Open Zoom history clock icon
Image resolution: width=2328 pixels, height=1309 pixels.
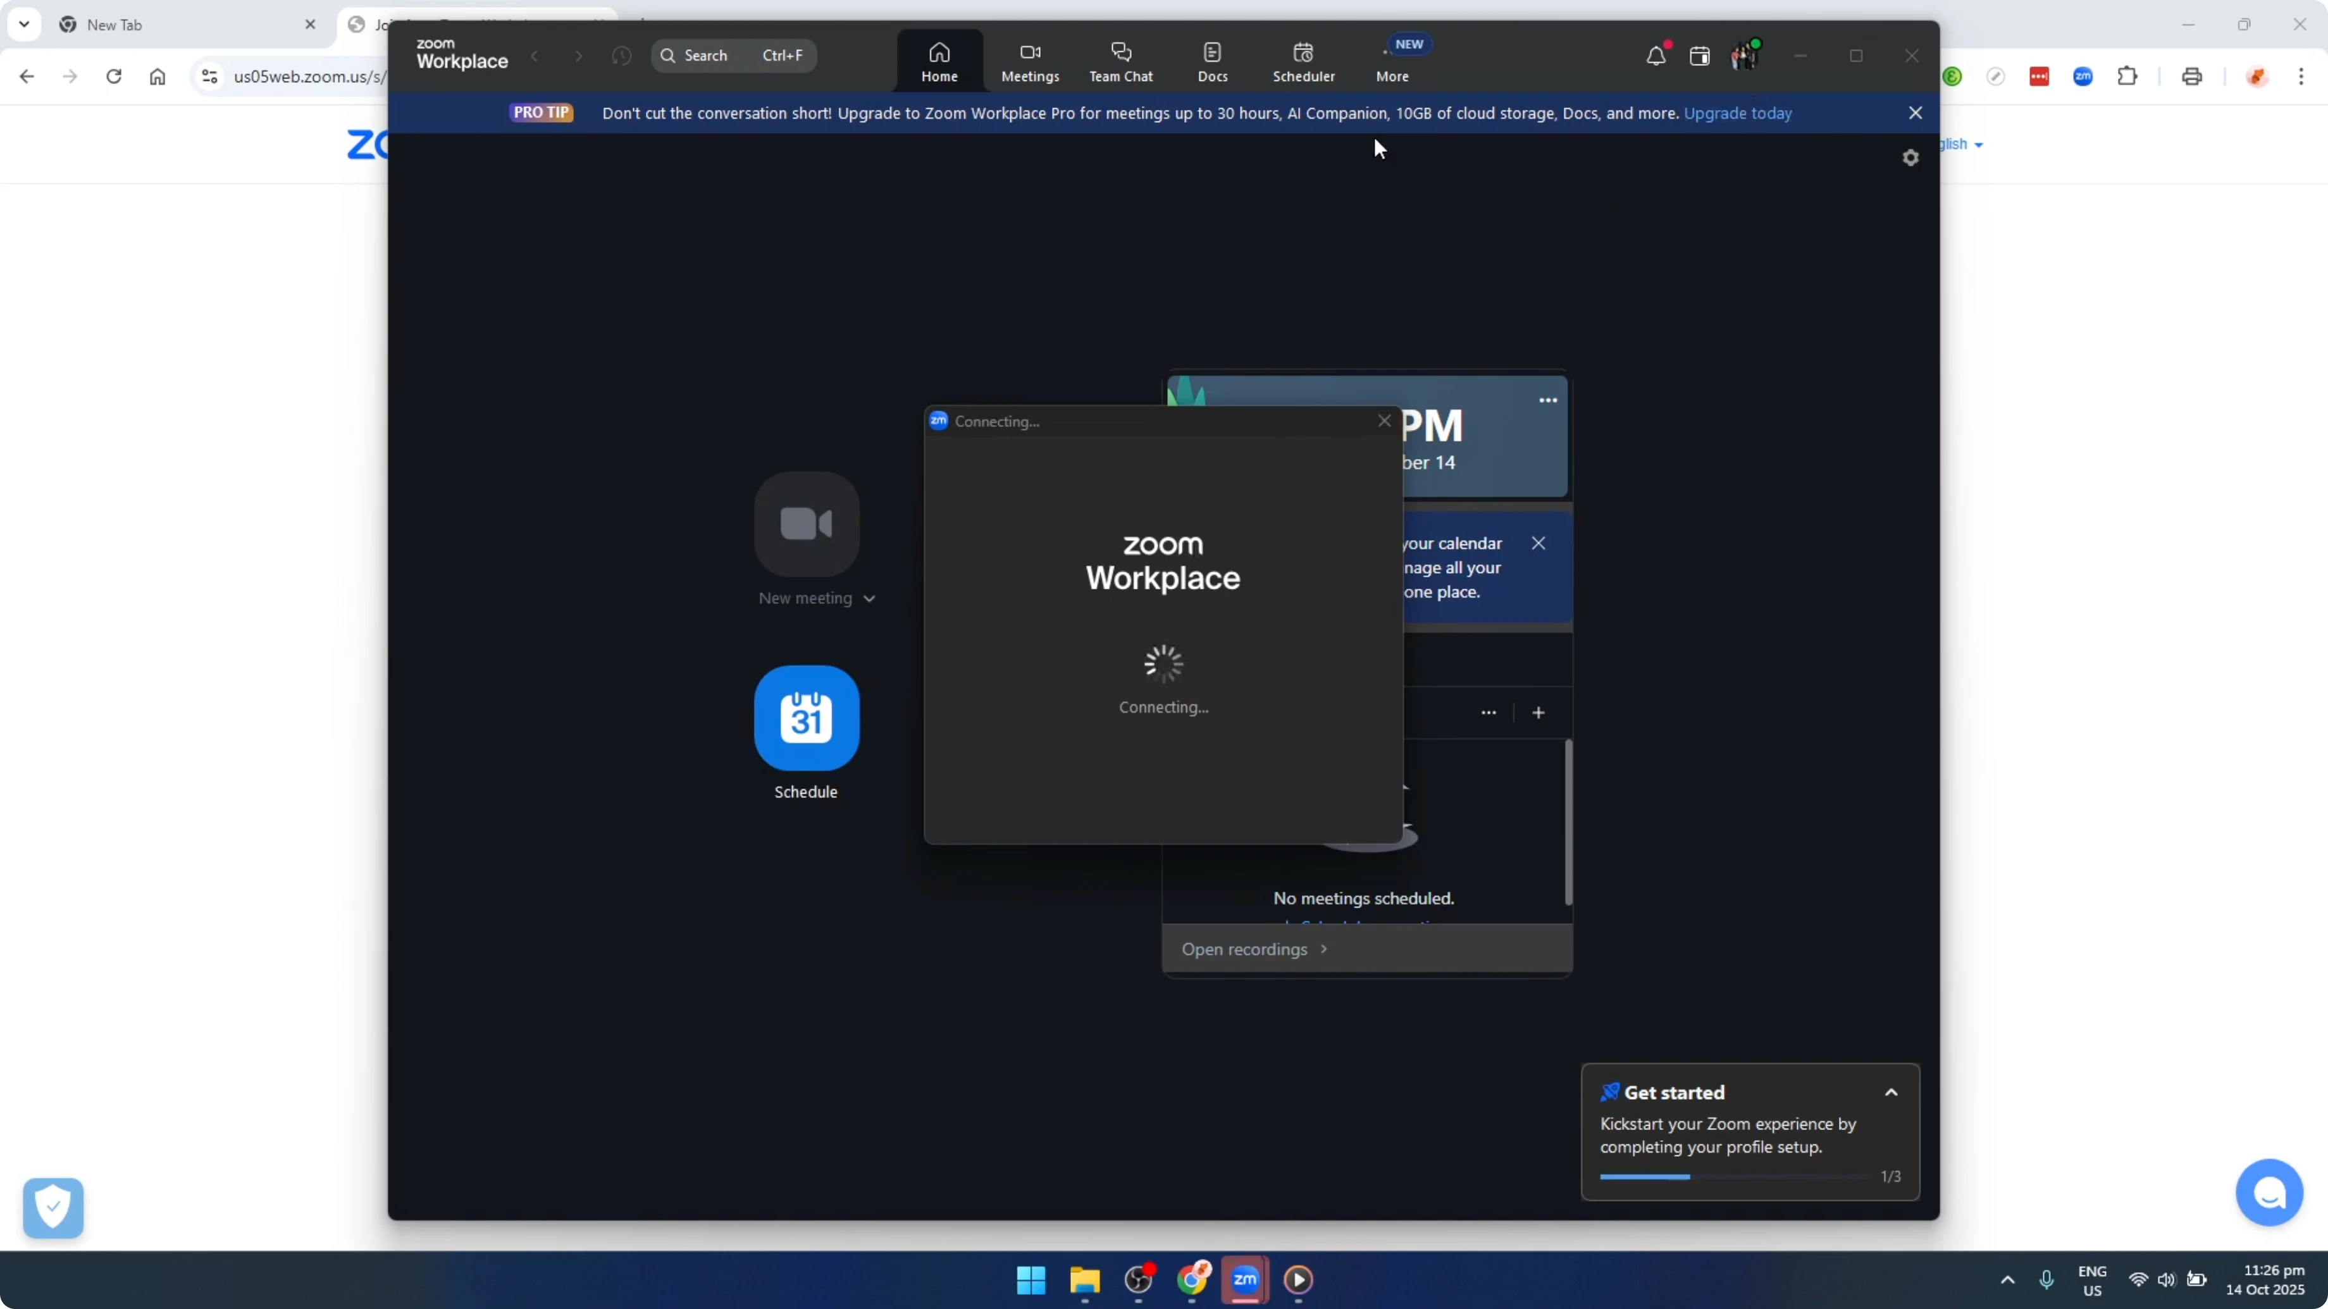click(x=622, y=56)
